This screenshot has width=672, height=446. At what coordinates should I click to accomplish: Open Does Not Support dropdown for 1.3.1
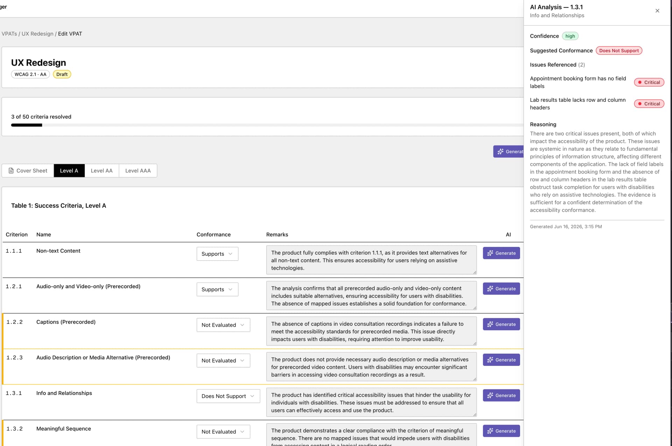[x=228, y=396]
